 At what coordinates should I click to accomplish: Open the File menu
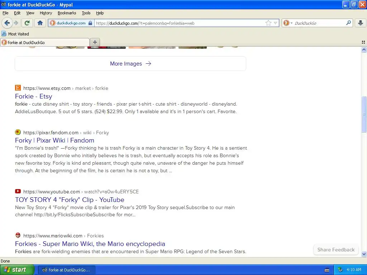pyautogui.click(x=5, y=13)
